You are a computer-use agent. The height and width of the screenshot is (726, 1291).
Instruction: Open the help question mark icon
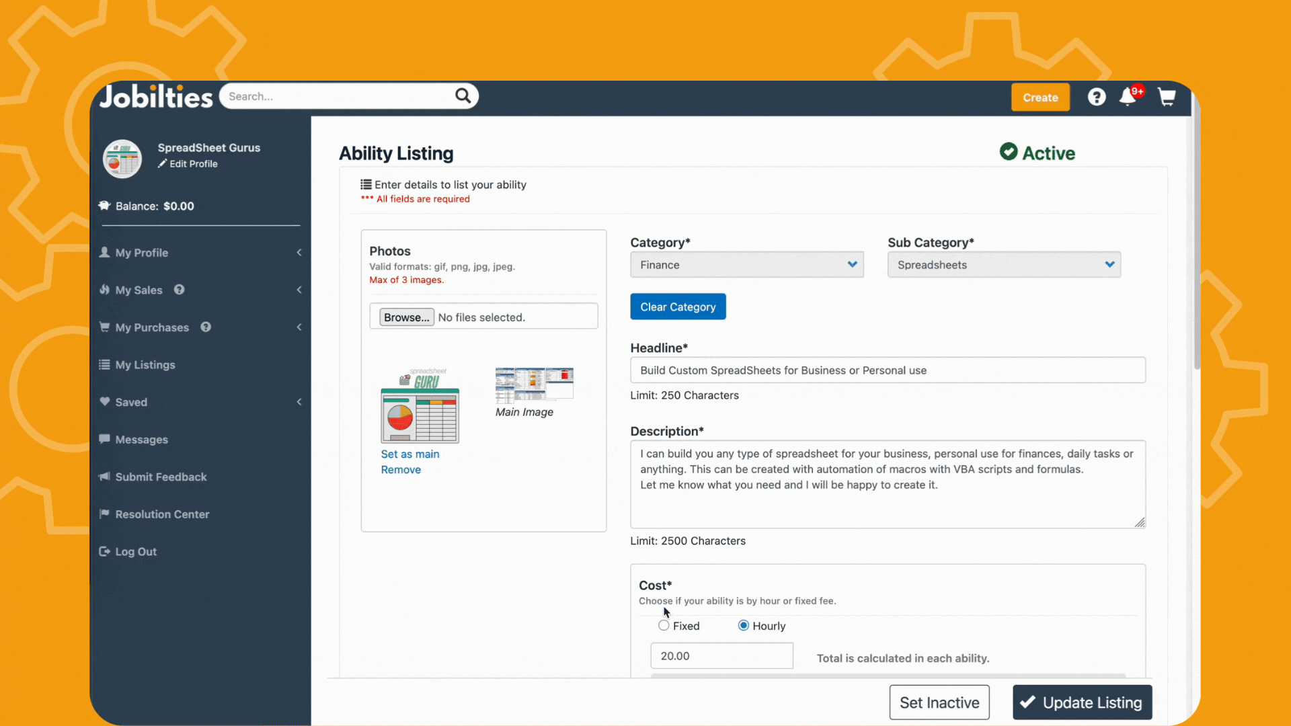[1097, 97]
